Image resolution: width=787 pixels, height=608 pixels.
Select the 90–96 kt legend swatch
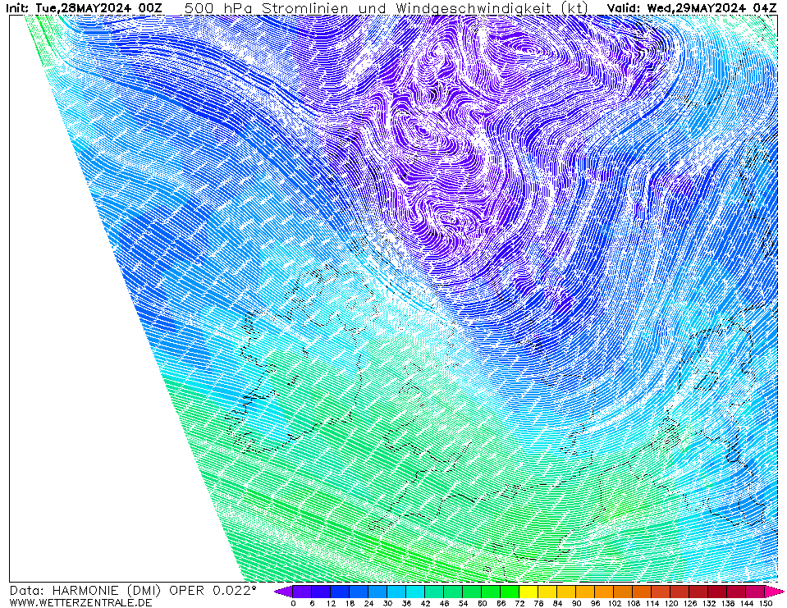[585, 592]
